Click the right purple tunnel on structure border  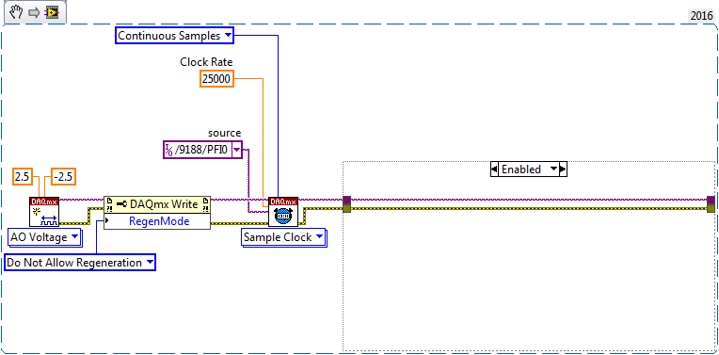click(x=711, y=200)
